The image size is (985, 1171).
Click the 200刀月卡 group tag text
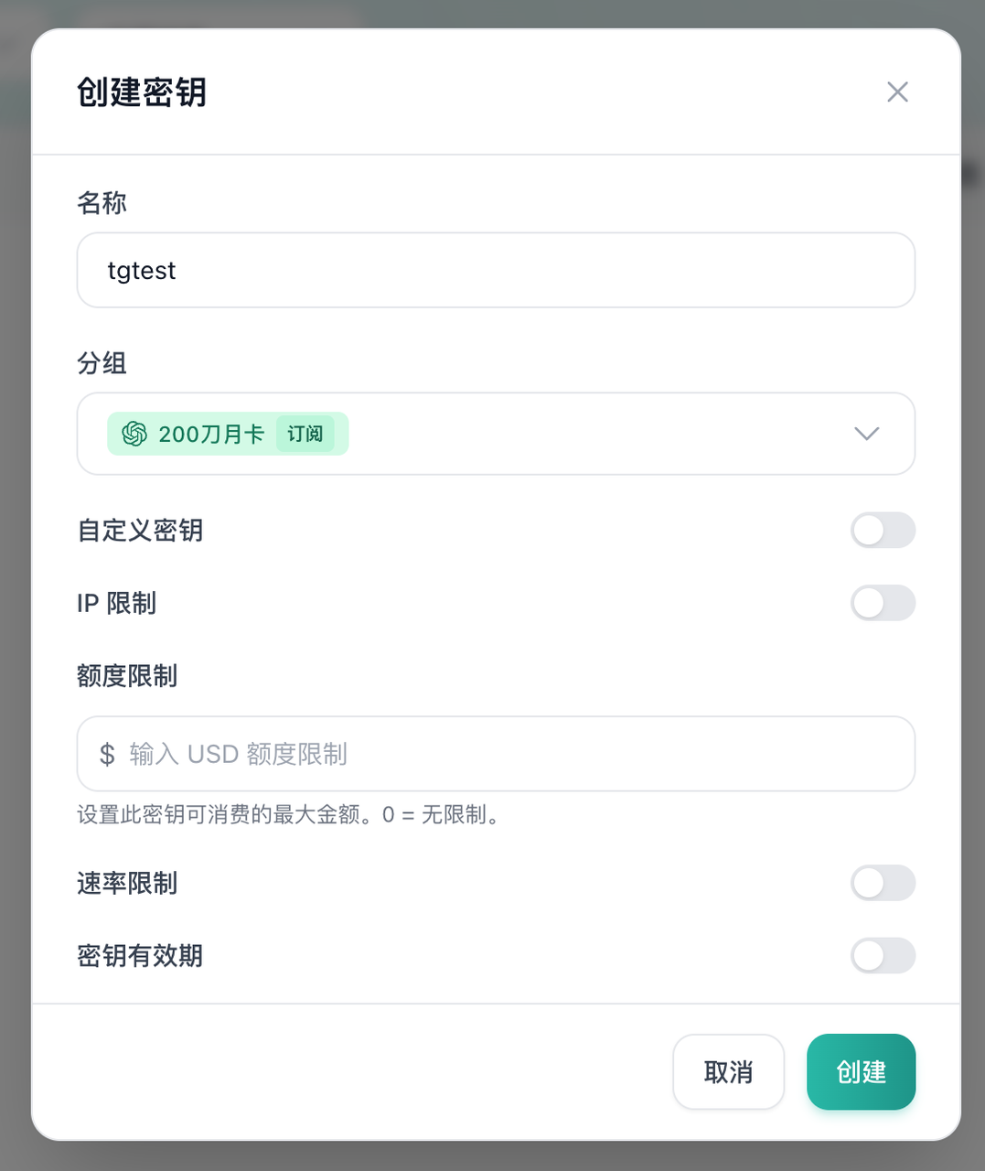click(x=211, y=434)
